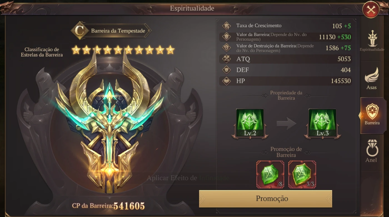Click the Valor de Destruição icon
This screenshot has height=217, width=389.
point(226,48)
